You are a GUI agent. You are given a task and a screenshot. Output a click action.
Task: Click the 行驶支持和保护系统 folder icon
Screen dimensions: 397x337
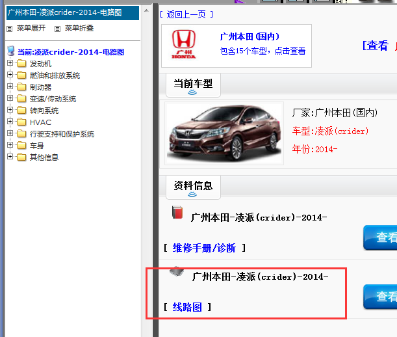click(x=21, y=133)
